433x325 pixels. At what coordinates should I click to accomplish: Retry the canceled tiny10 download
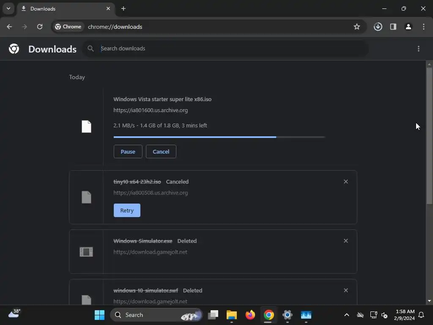127,210
